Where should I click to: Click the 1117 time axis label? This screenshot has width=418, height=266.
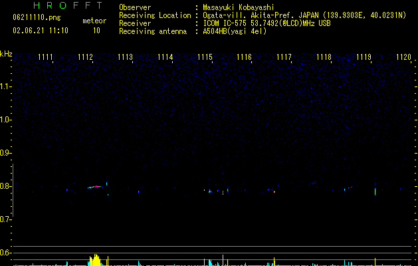(x=284, y=57)
